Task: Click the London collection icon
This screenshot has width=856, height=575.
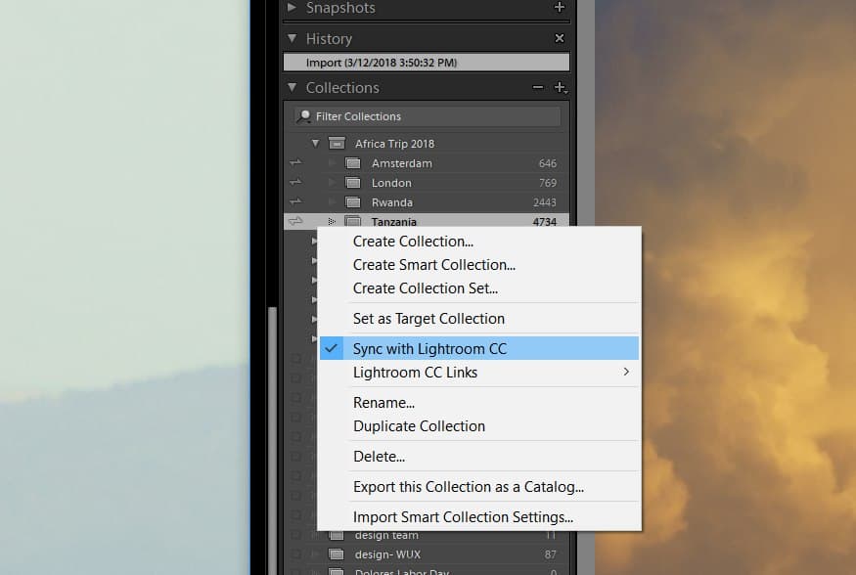Action: [x=353, y=183]
